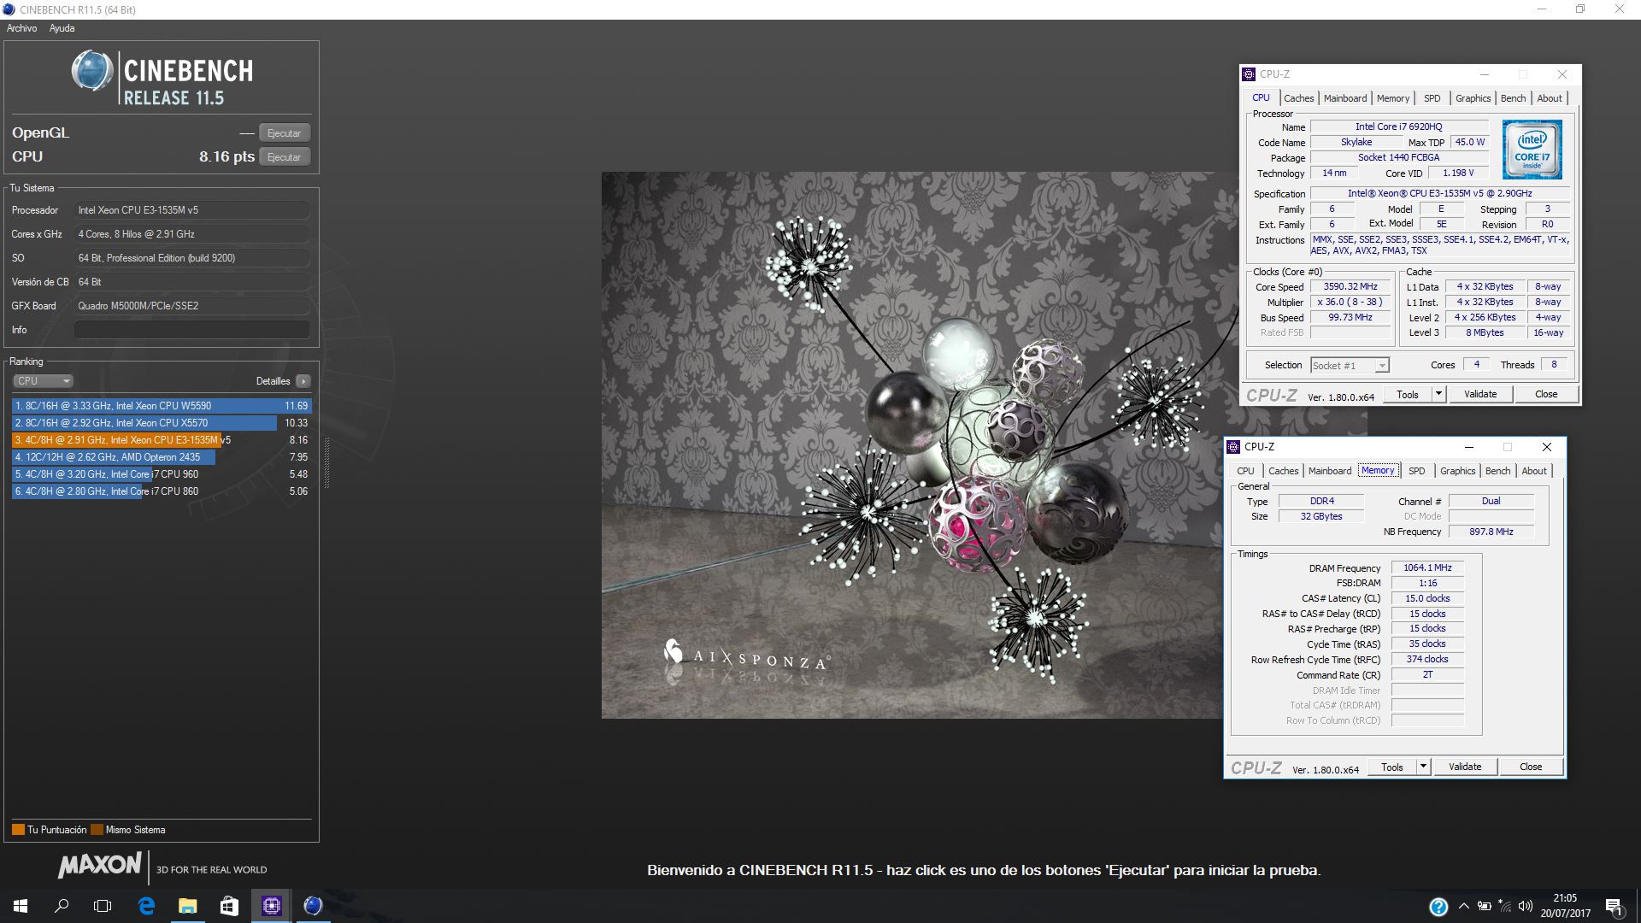Click the Info input field
This screenshot has height=923, width=1641.
pos(191,330)
